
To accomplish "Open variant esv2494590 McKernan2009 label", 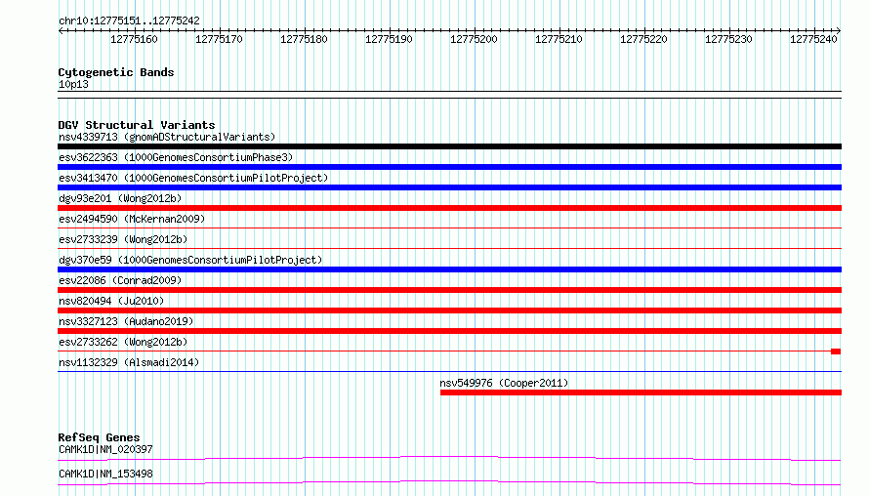I will coord(132,219).
